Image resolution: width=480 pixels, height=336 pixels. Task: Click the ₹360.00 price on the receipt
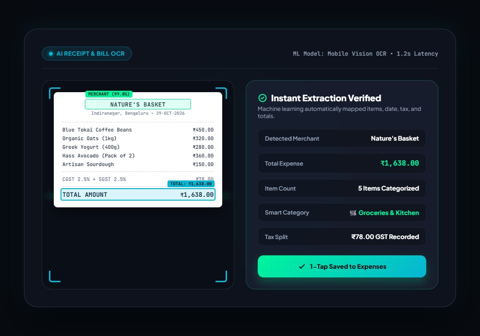click(203, 156)
